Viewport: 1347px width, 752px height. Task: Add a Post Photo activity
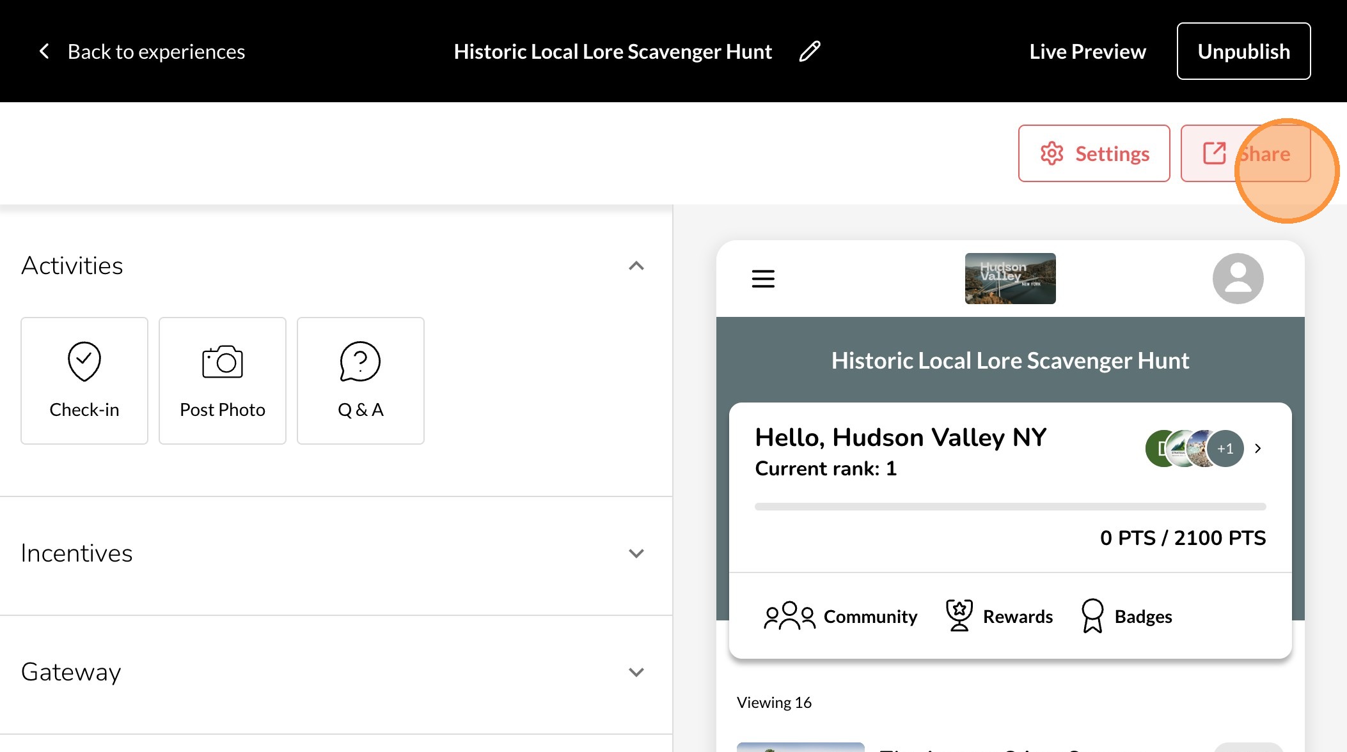[223, 380]
